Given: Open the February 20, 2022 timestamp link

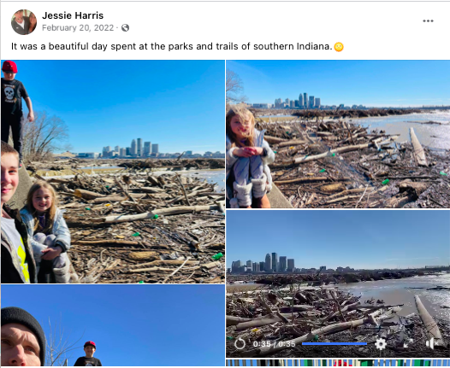Looking at the screenshot, I should [x=78, y=28].
